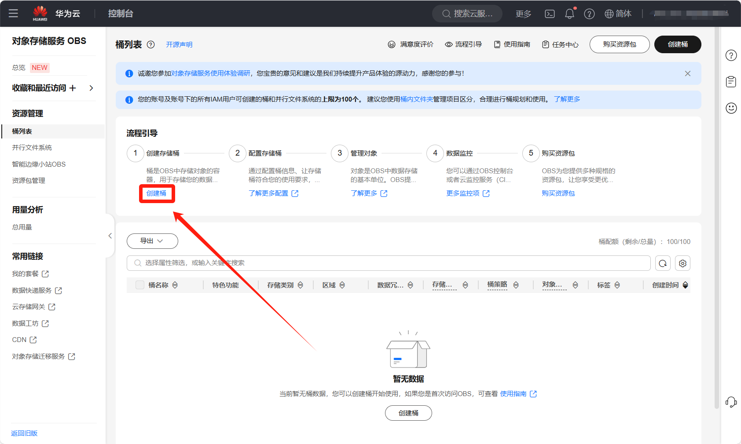Expand the 收藏和最近访问 chevron

click(91, 88)
